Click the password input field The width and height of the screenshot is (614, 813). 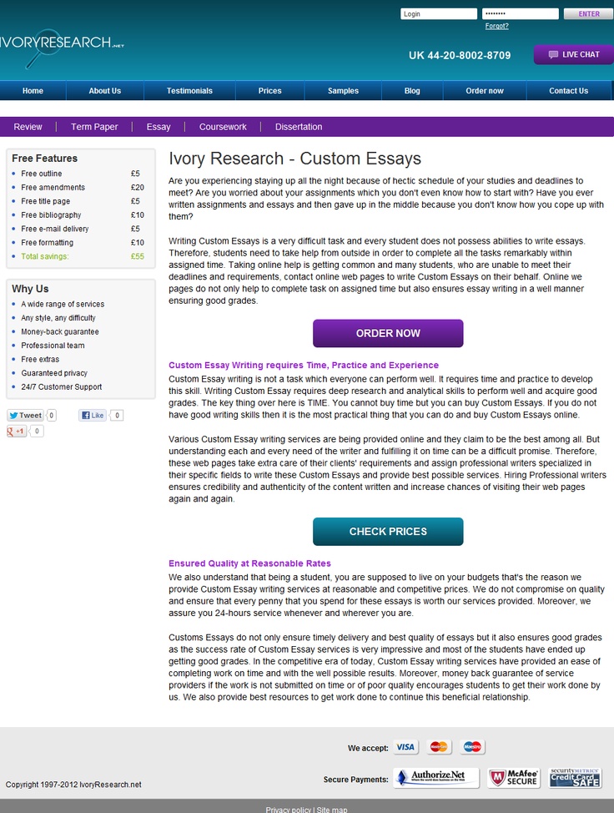pyautogui.click(x=521, y=14)
